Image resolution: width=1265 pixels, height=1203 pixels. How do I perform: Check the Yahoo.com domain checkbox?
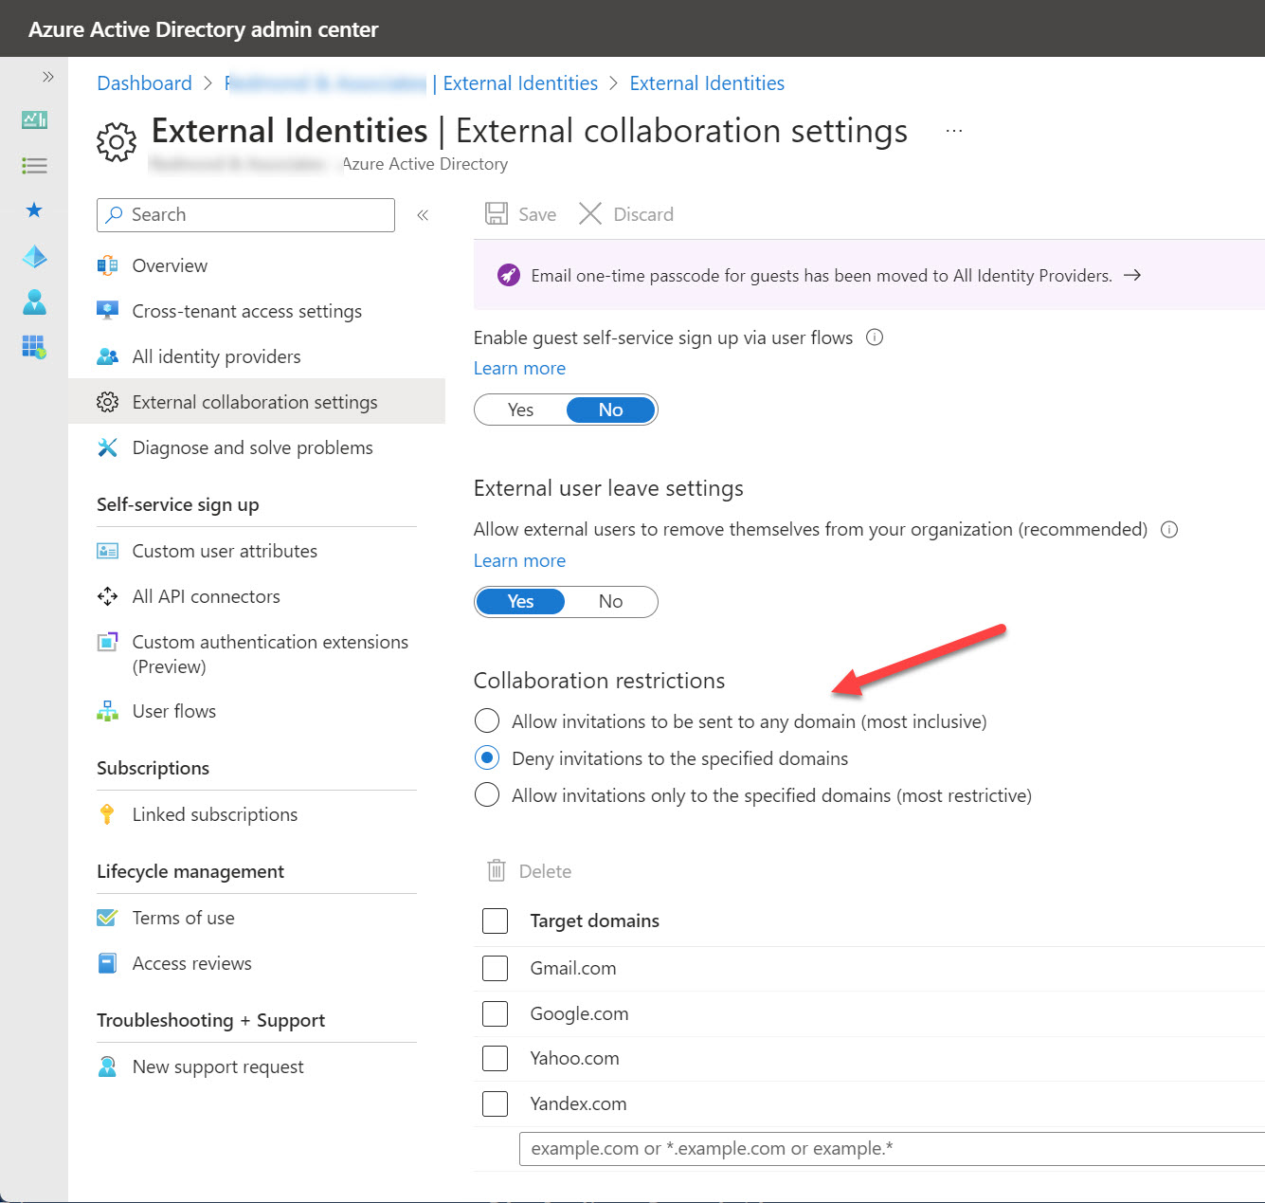[496, 1058]
